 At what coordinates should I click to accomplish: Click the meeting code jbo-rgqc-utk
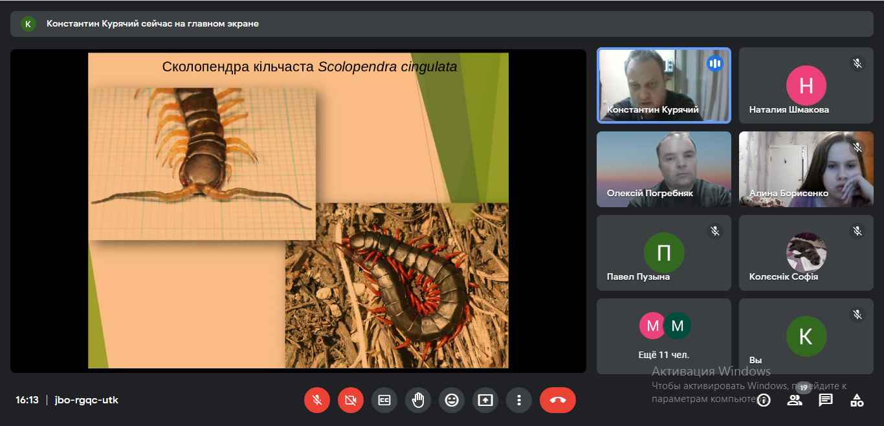87,400
